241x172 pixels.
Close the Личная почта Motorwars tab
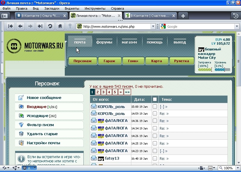[x=119, y=16]
